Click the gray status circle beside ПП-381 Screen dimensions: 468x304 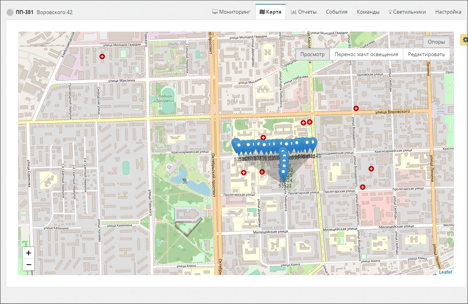click(10, 12)
